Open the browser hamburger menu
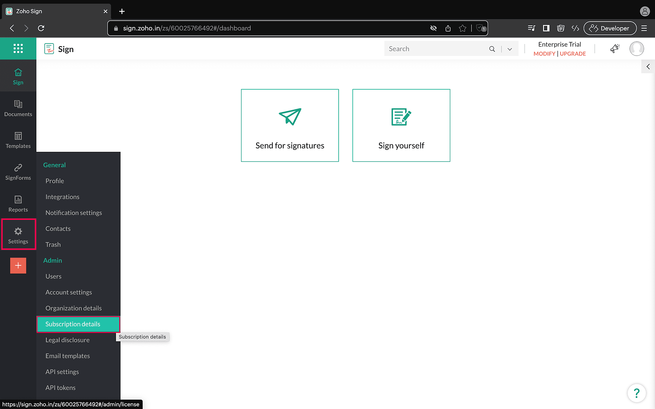Screen dimensions: 655x409 (644, 28)
